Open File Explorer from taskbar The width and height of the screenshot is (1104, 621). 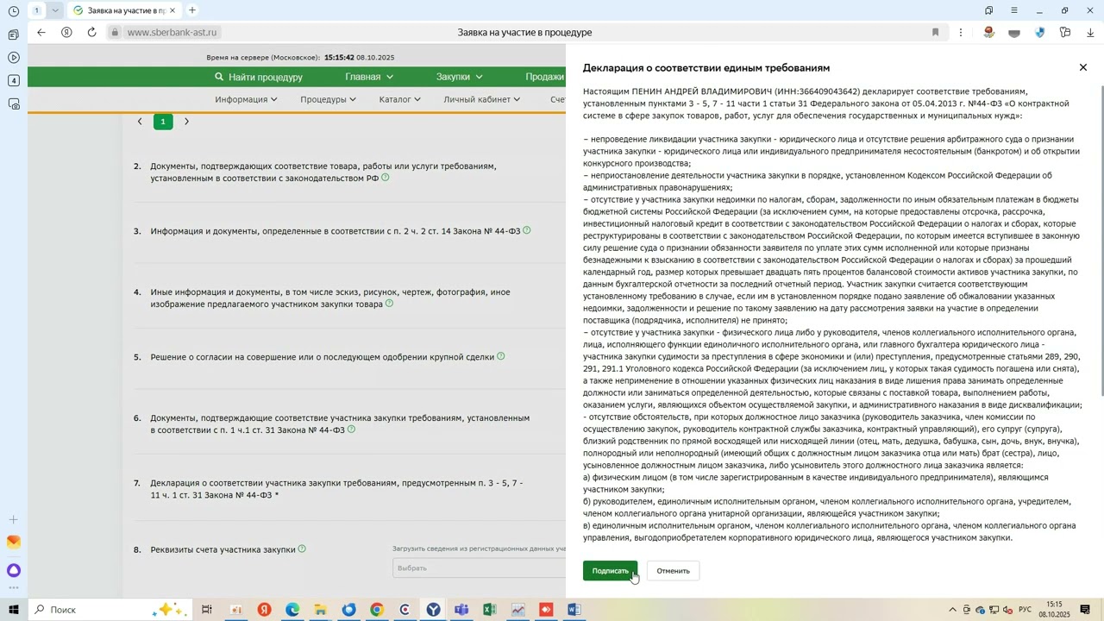point(320,610)
